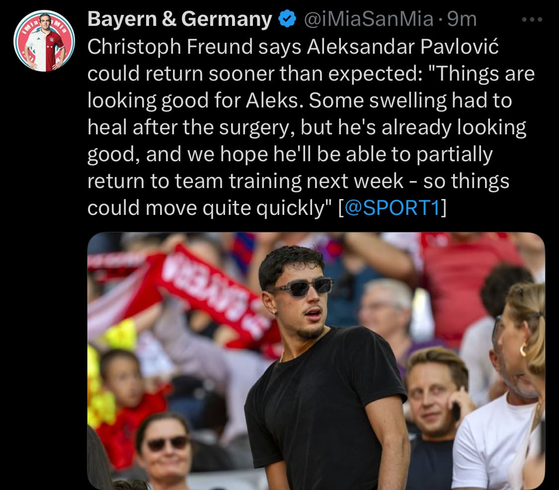
Task: Click the quote line "heal after the surgery"
Action: pos(191,127)
